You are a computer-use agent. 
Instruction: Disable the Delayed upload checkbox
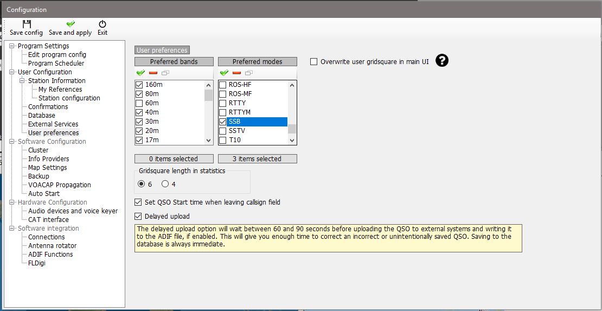pos(138,216)
